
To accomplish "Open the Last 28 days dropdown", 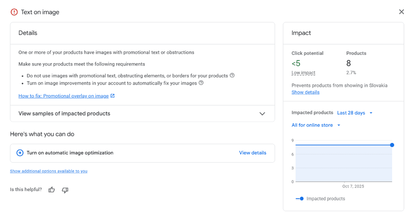I will coord(355,113).
